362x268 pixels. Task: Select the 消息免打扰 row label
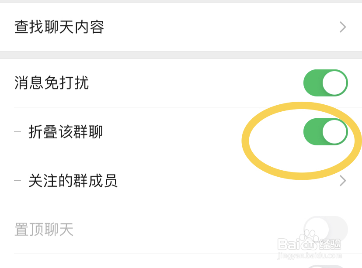[51, 83]
